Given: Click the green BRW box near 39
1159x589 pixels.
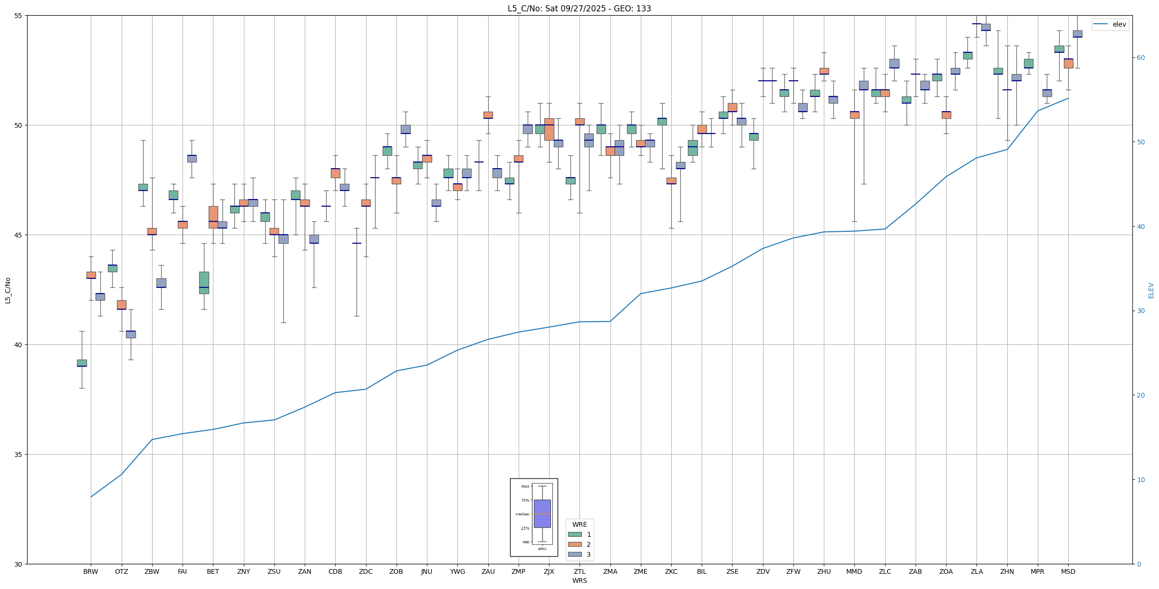Looking at the screenshot, I should [82, 363].
